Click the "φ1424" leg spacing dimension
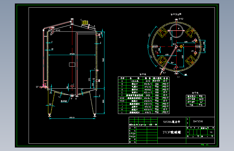 72,117
